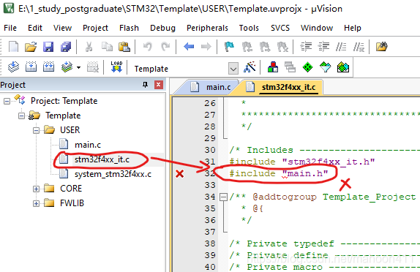Open batch build dropdown arrow

click(x=79, y=67)
